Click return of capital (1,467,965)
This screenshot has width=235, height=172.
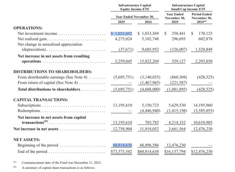click(x=150, y=83)
